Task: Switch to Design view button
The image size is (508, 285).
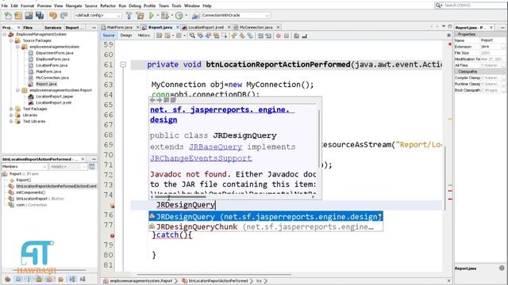Action: click(x=126, y=36)
